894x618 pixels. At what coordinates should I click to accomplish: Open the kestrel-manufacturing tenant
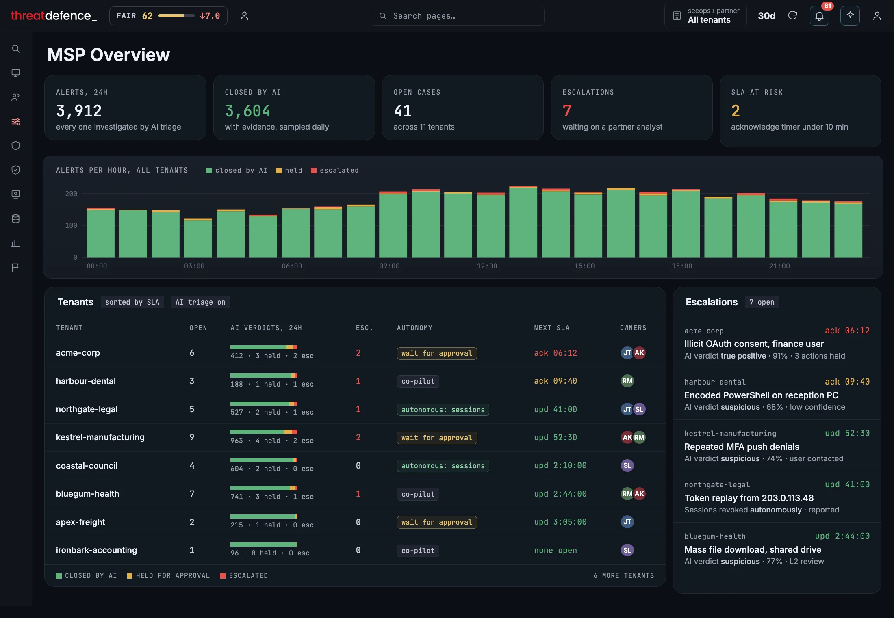click(x=100, y=437)
